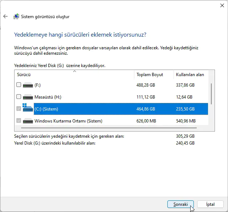Click the 12,64 GB used space value

184,97
